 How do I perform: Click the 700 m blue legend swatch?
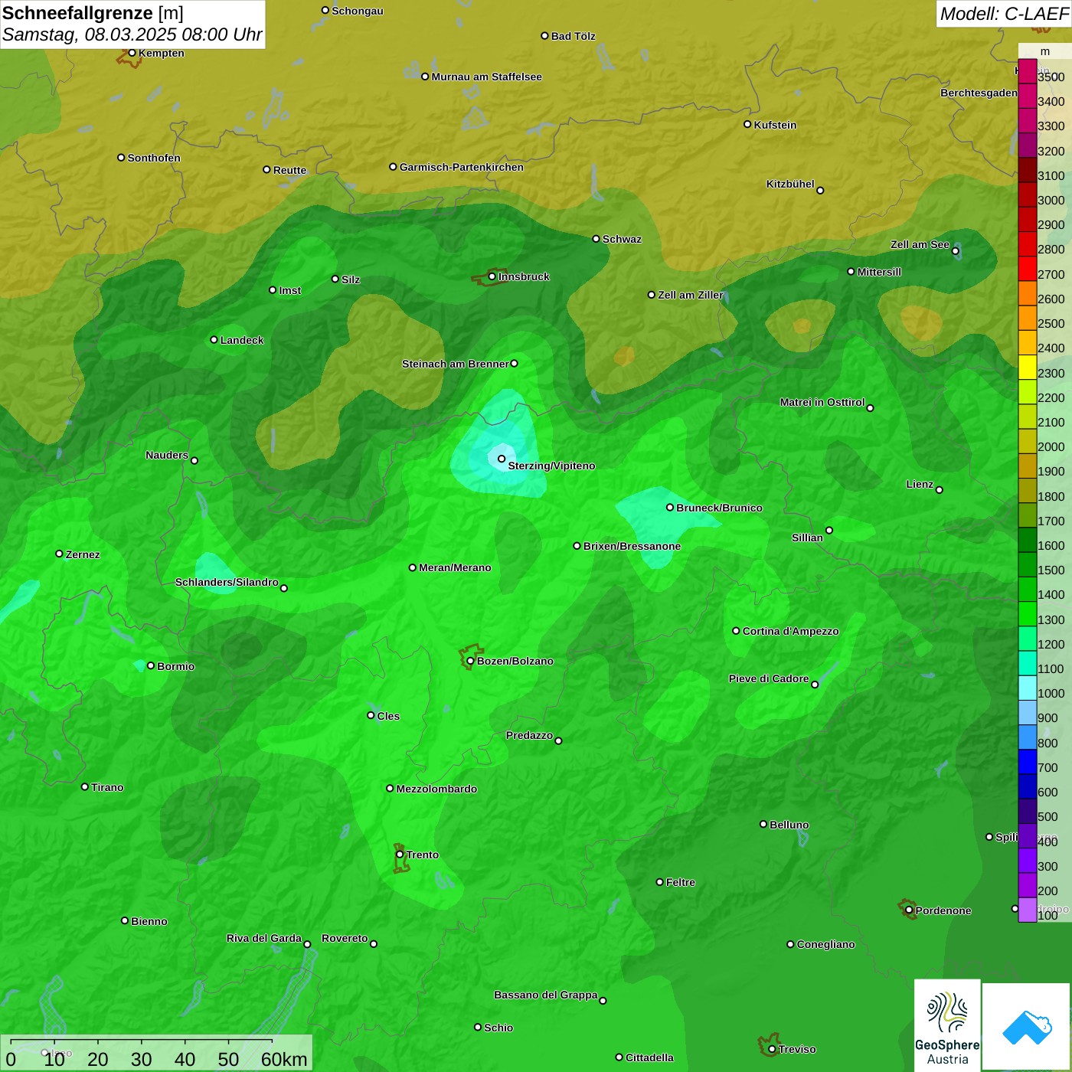point(1027,762)
